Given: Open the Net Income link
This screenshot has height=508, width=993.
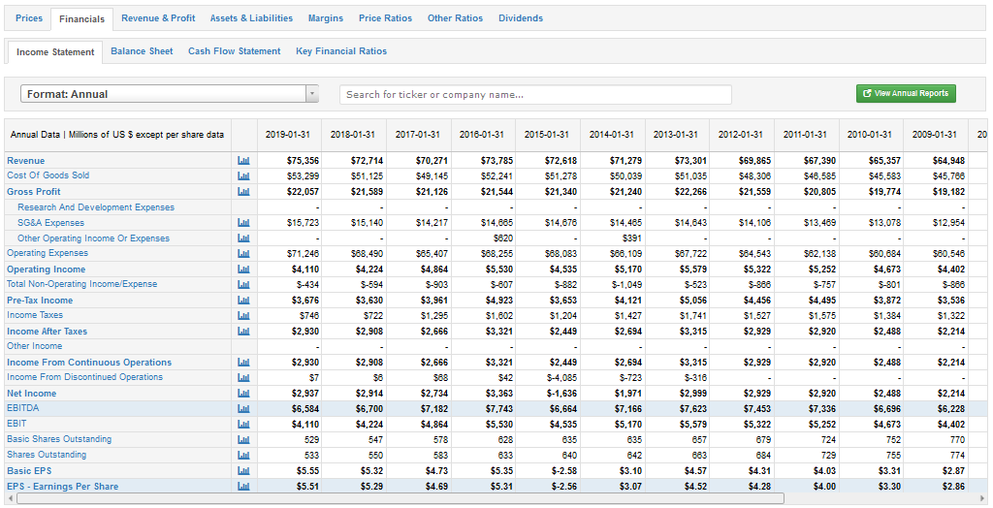Looking at the screenshot, I should 32,394.
